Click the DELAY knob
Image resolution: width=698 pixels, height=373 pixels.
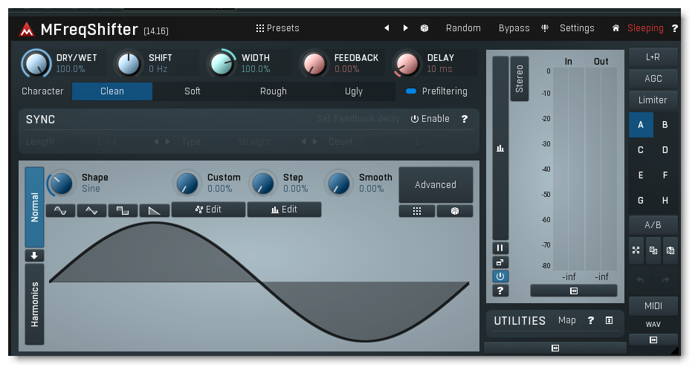coord(407,64)
